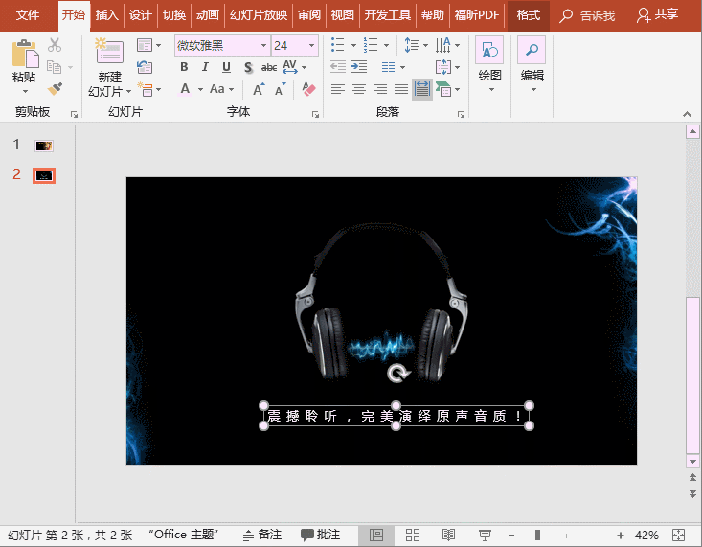Click 告诉我 Tell Me search
The image size is (702, 547).
tap(587, 15)
